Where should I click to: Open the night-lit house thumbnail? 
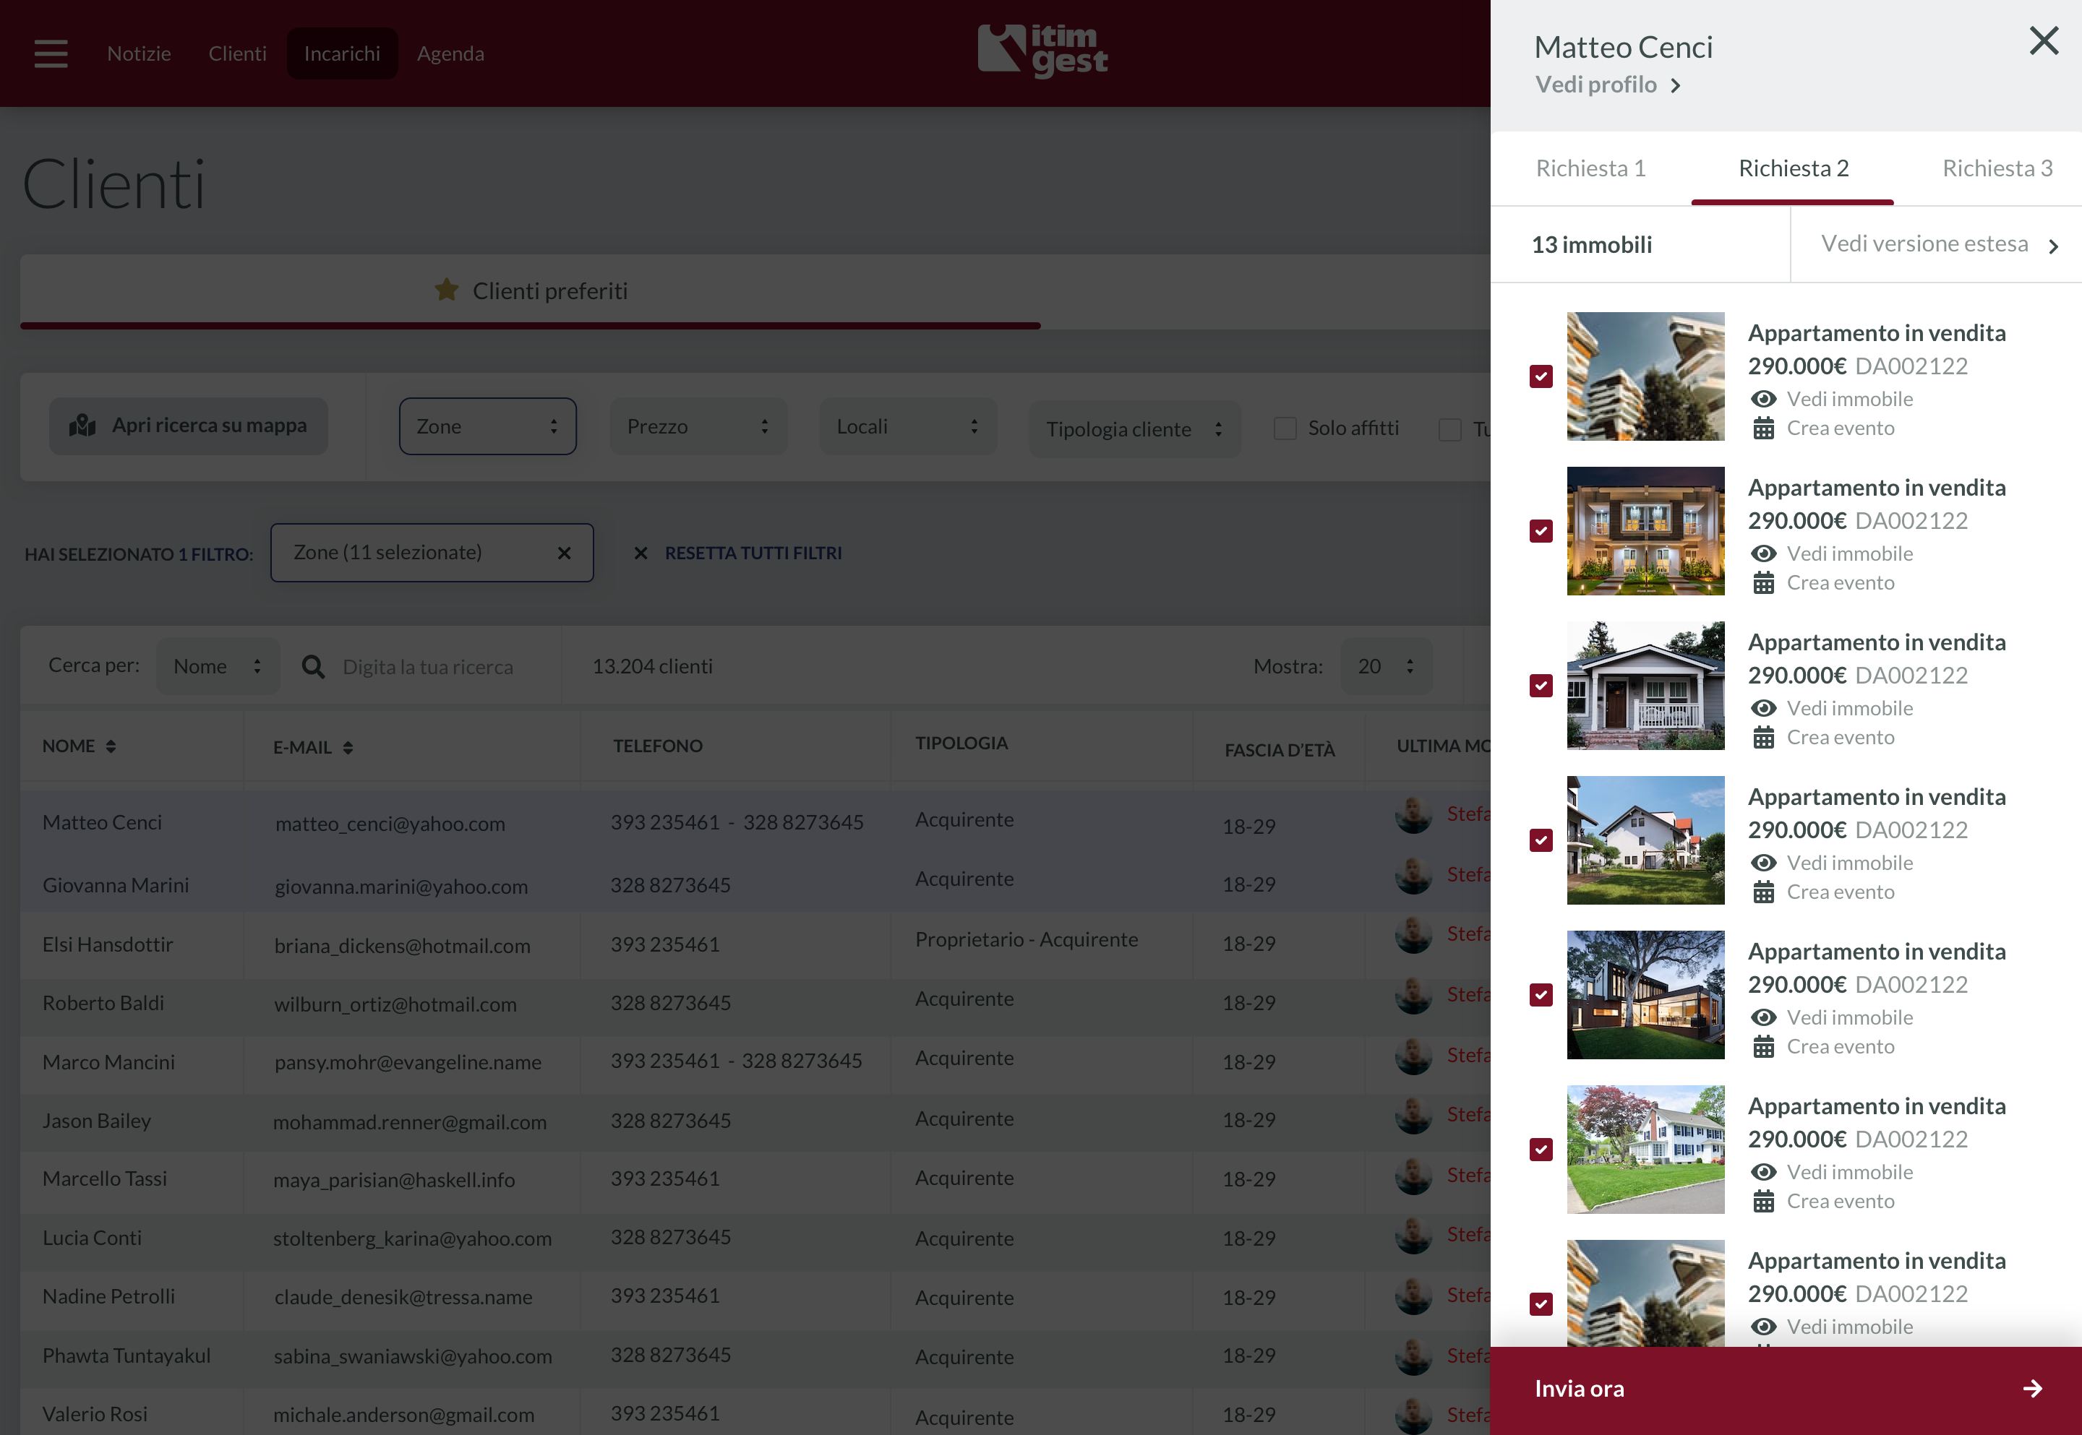(x=1645, y=531)
